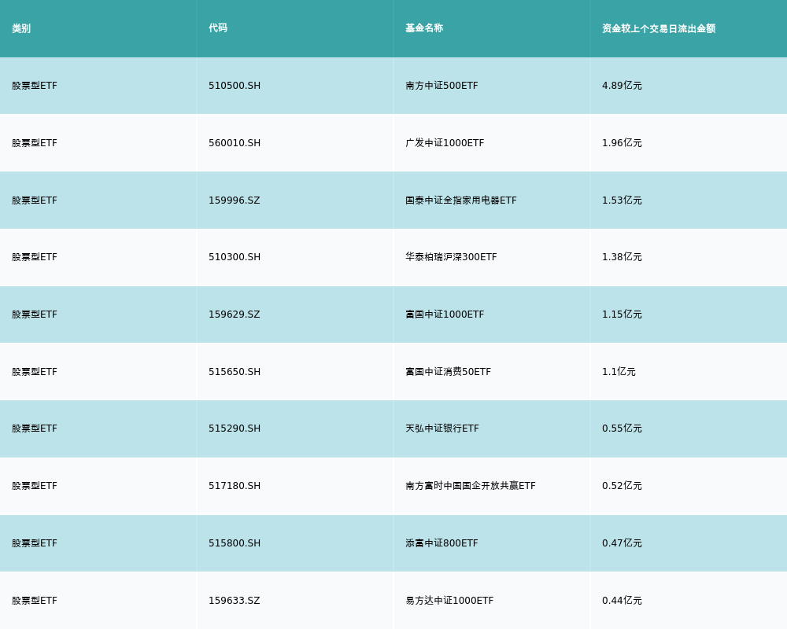The height and width of the screenshot is (629, 787).
Task: Click the 国泰中证全指家用电器ETF name cell
Action: 461,200
